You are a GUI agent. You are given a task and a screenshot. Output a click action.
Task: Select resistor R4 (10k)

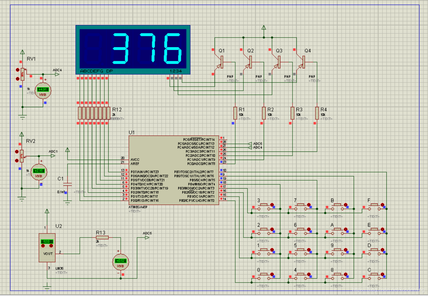(x=317, y=113)
